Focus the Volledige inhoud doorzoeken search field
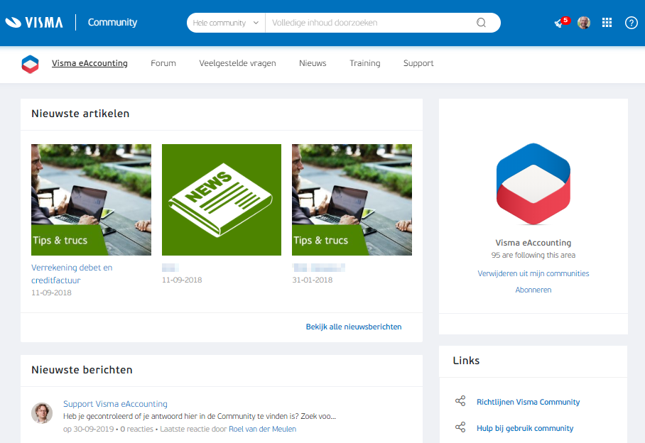 click(370, 23)
